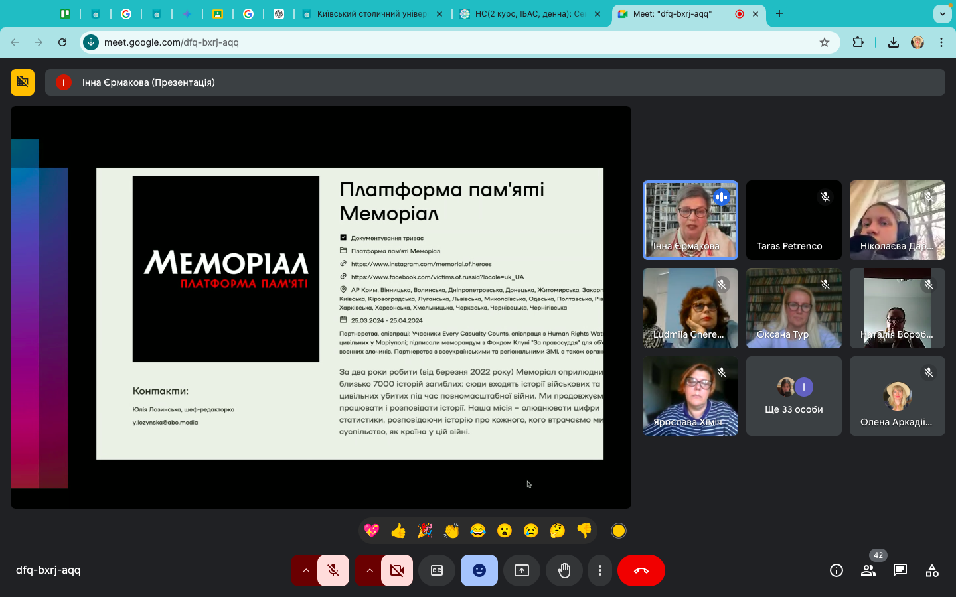This screenshot has width=956, height=597.
Task: Expand audio settings arrow beside microphone
Action: 306,570
